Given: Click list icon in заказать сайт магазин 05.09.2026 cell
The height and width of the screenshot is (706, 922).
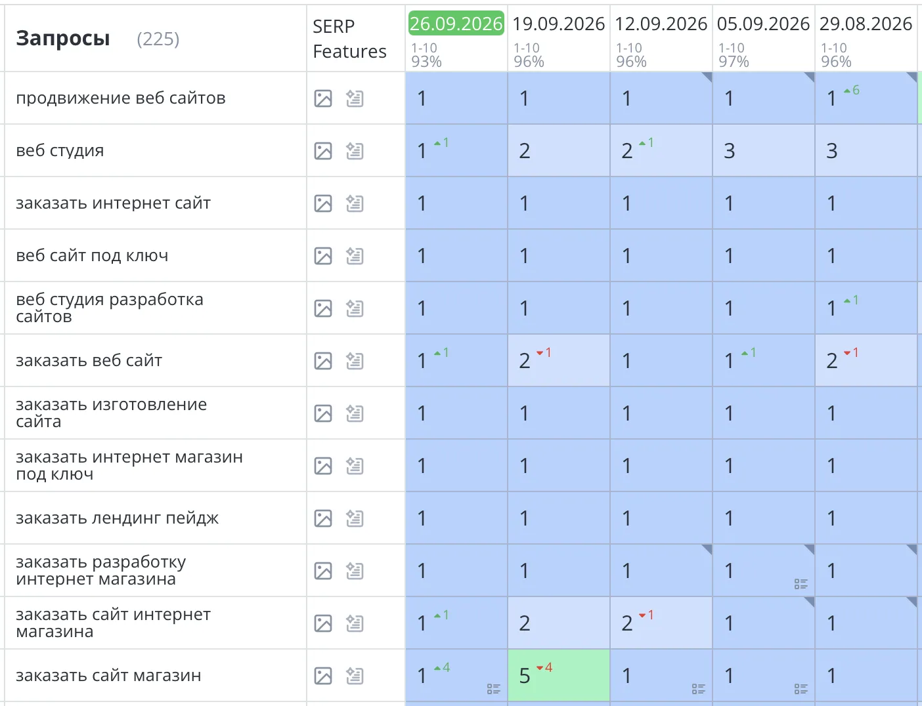Looking at the screenshot, I should (801, 689).
